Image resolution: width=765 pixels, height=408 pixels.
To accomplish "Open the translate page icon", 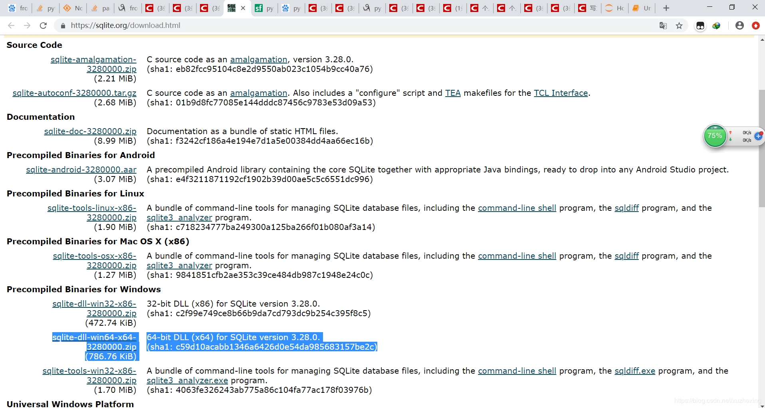I will tap(663, 26).
